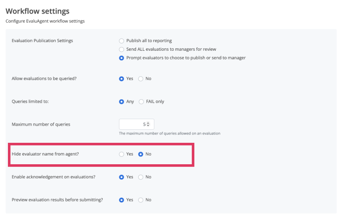The image size is (344, 219).
Task: Decrease the maximum number of queries value
Action: pos(148,126)
